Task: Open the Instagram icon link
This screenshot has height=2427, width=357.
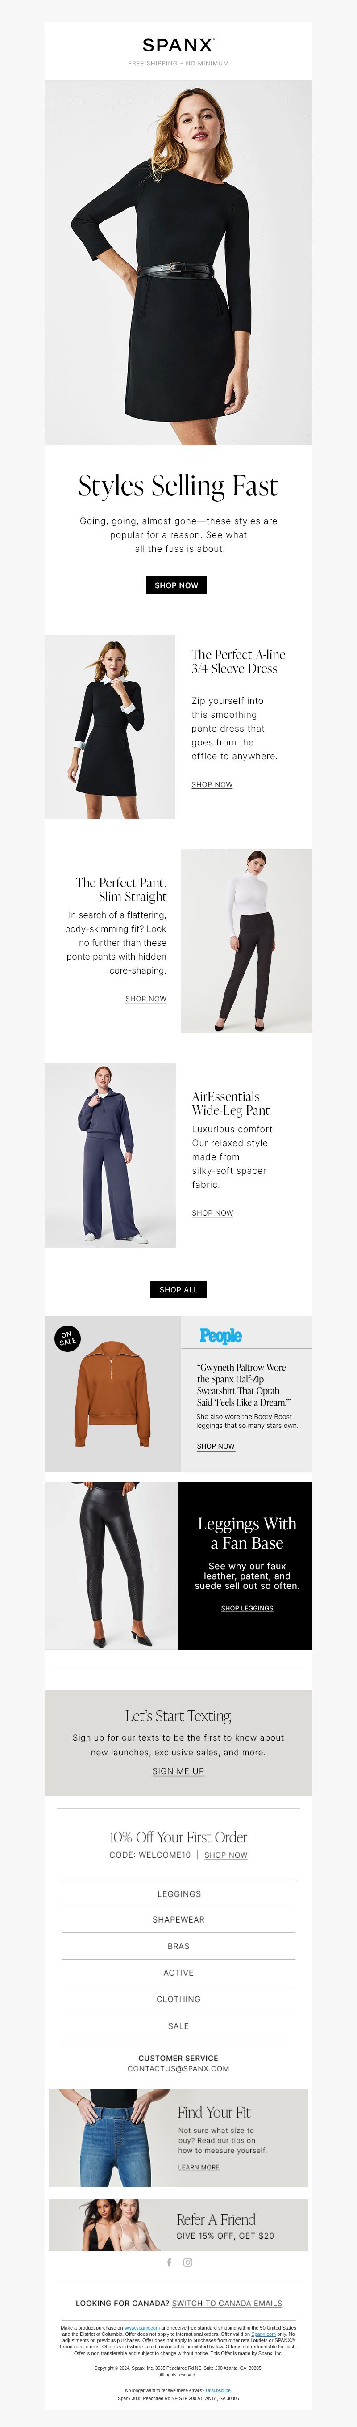Action: point(188,2262)
